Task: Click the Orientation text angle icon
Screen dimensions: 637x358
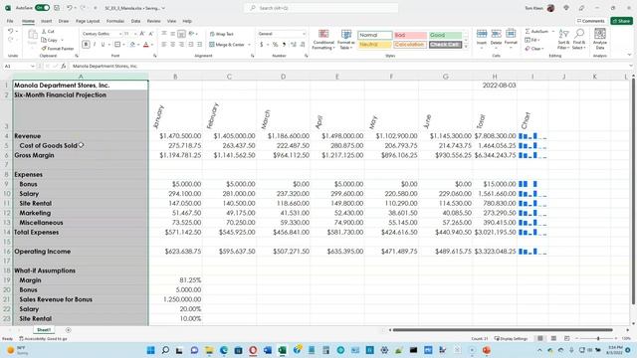Action: coord(191,34)
